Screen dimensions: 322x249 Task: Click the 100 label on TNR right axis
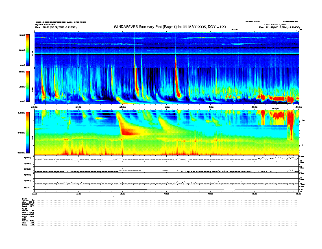click(302, 120)
